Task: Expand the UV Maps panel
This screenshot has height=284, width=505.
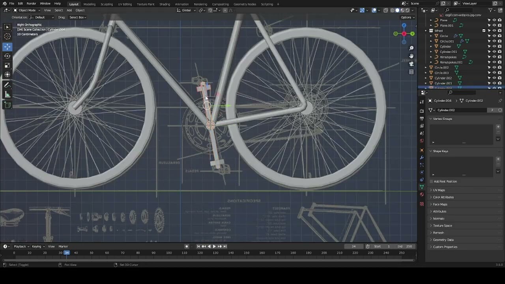Action: tap(439, 190)
